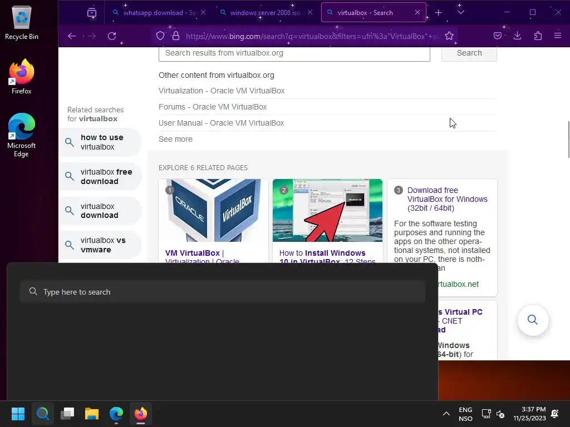The width and height of the screenshot is (570, 427).
Task: View site security padlock info
Action: click(176, 36)
